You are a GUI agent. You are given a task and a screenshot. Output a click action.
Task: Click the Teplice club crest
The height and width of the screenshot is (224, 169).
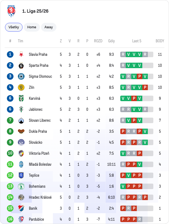coord(21,175)
